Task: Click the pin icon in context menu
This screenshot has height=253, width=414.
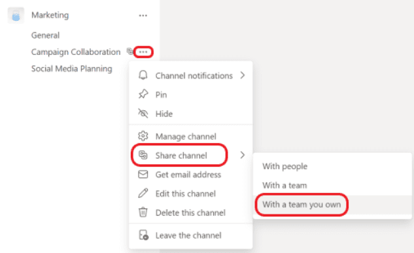Action: tap(143, 94)
